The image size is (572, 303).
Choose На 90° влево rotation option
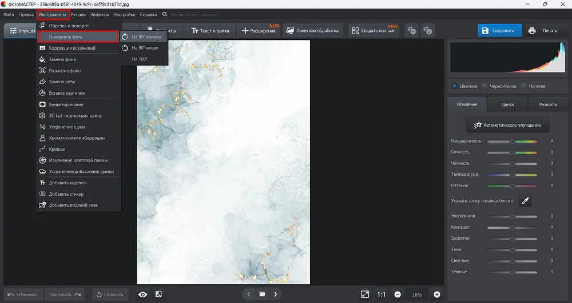tap(144, 48)
